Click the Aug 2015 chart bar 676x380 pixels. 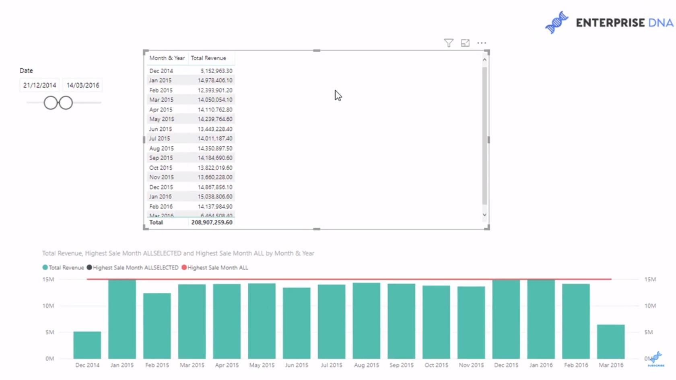367,320
